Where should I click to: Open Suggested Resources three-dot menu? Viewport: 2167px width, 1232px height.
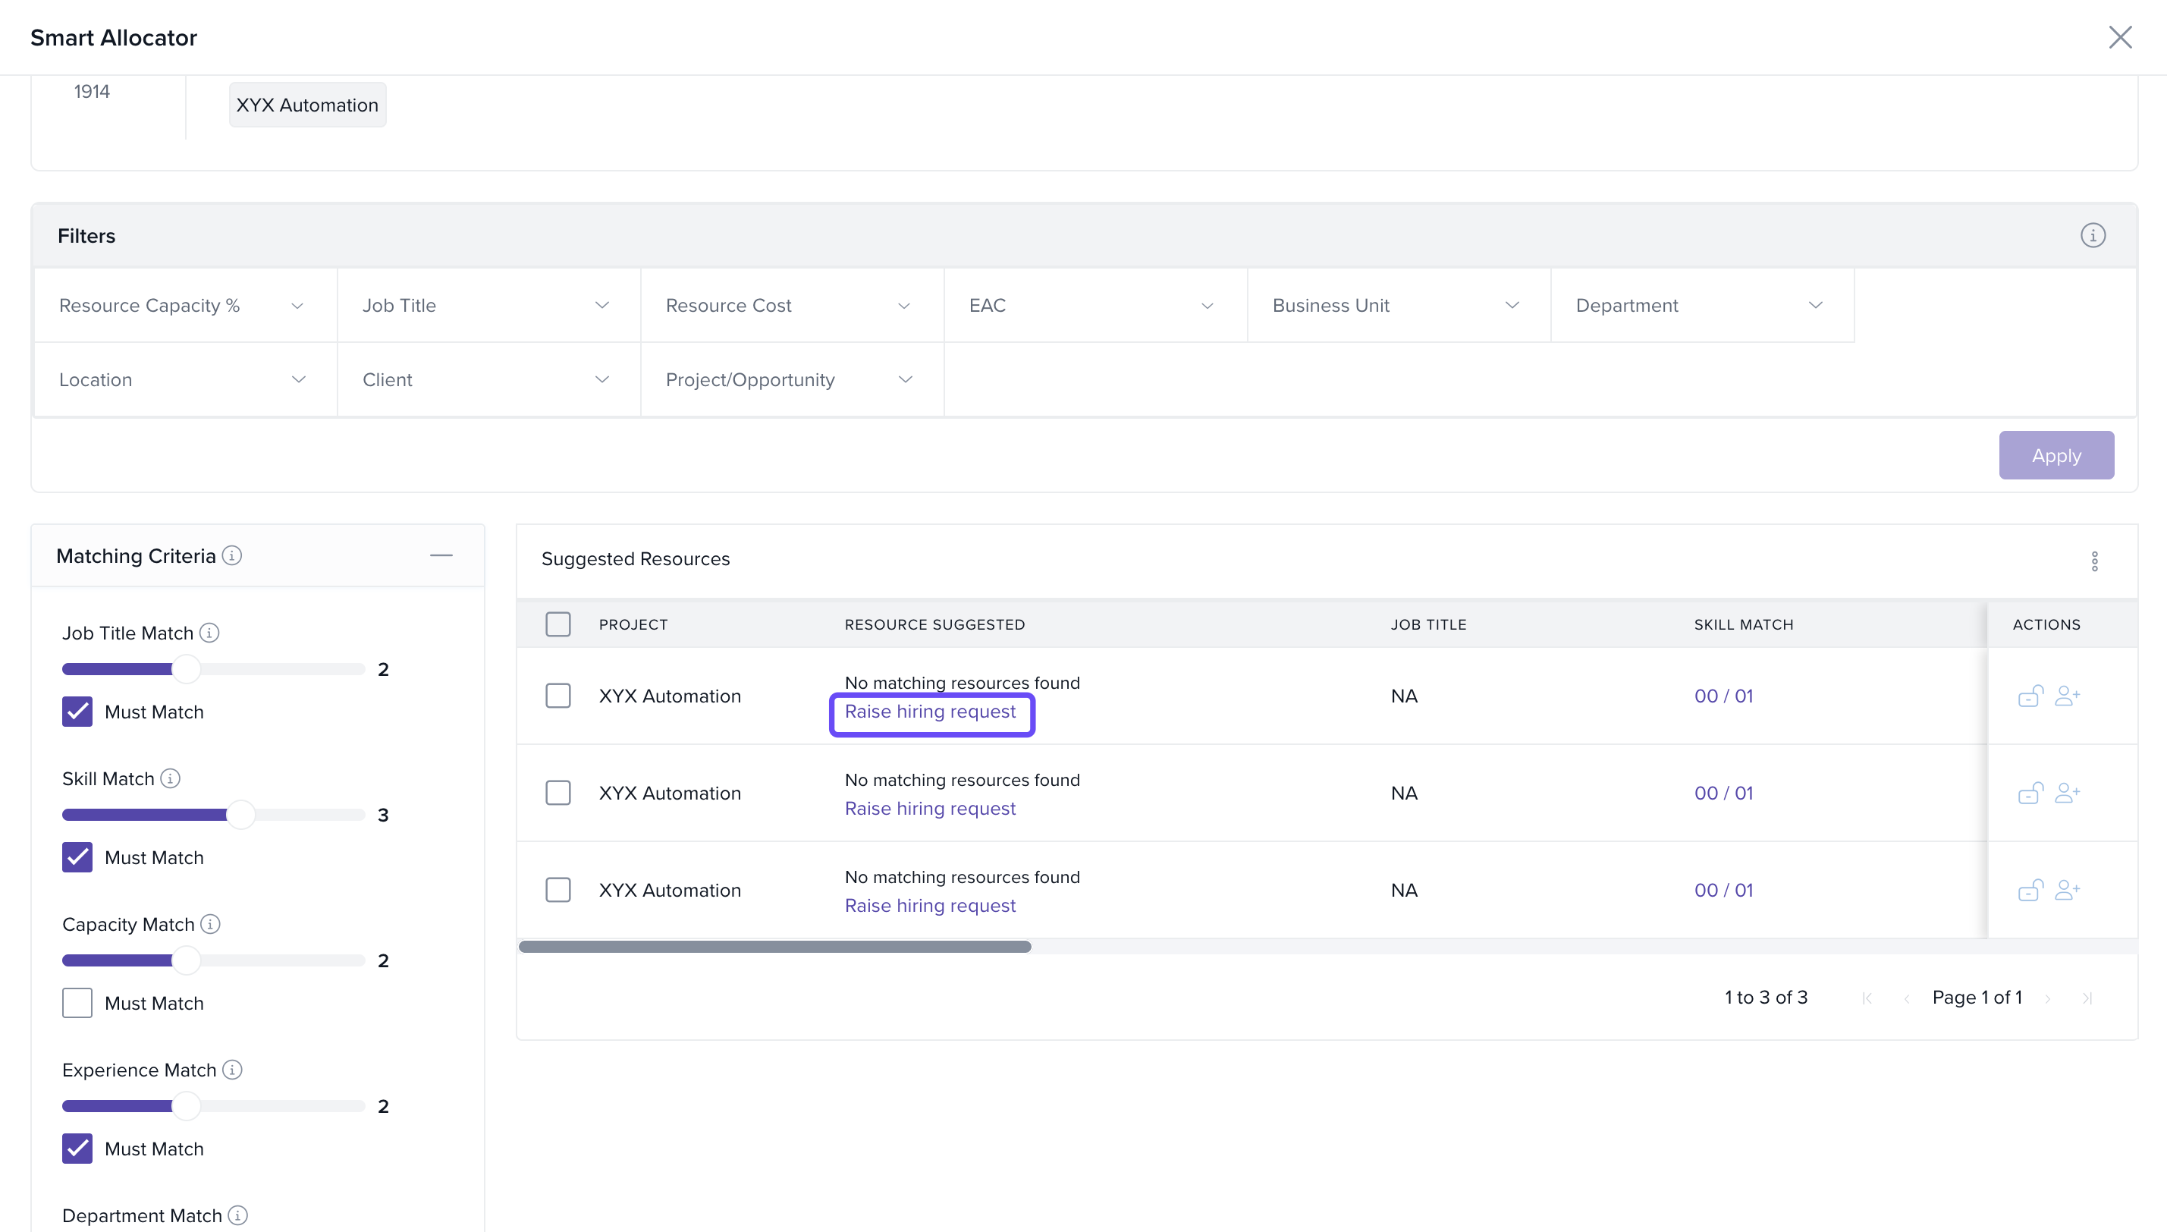(2094, 561)
